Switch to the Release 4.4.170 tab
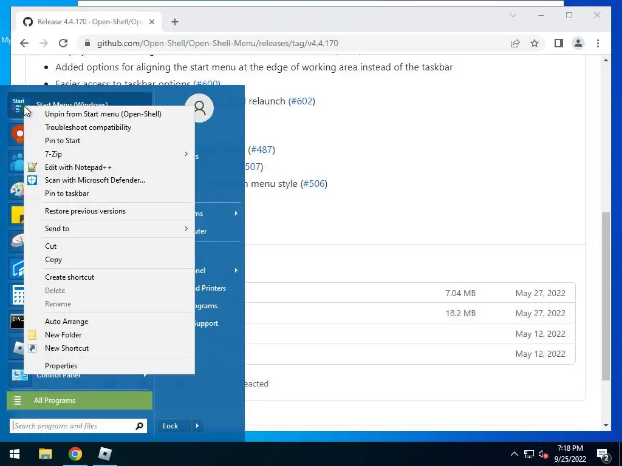 [x=89, y=22]
